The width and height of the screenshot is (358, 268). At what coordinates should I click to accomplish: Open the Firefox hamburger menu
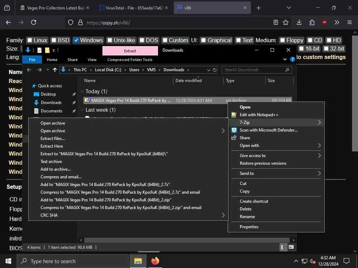[x=349, y=22]
